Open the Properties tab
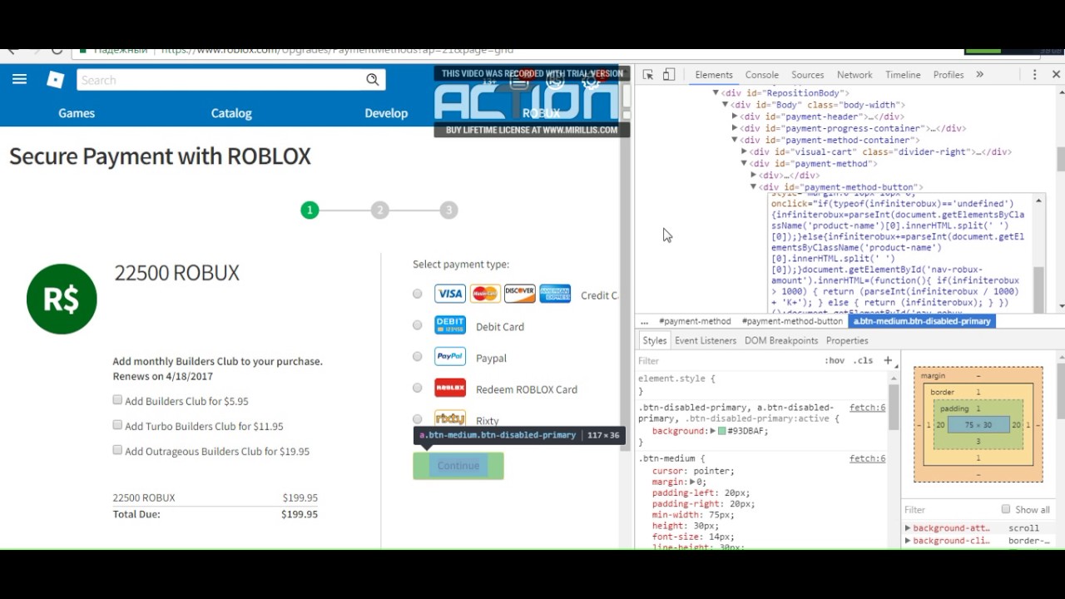The image size is (1065, 599). [x=847, y=340]
